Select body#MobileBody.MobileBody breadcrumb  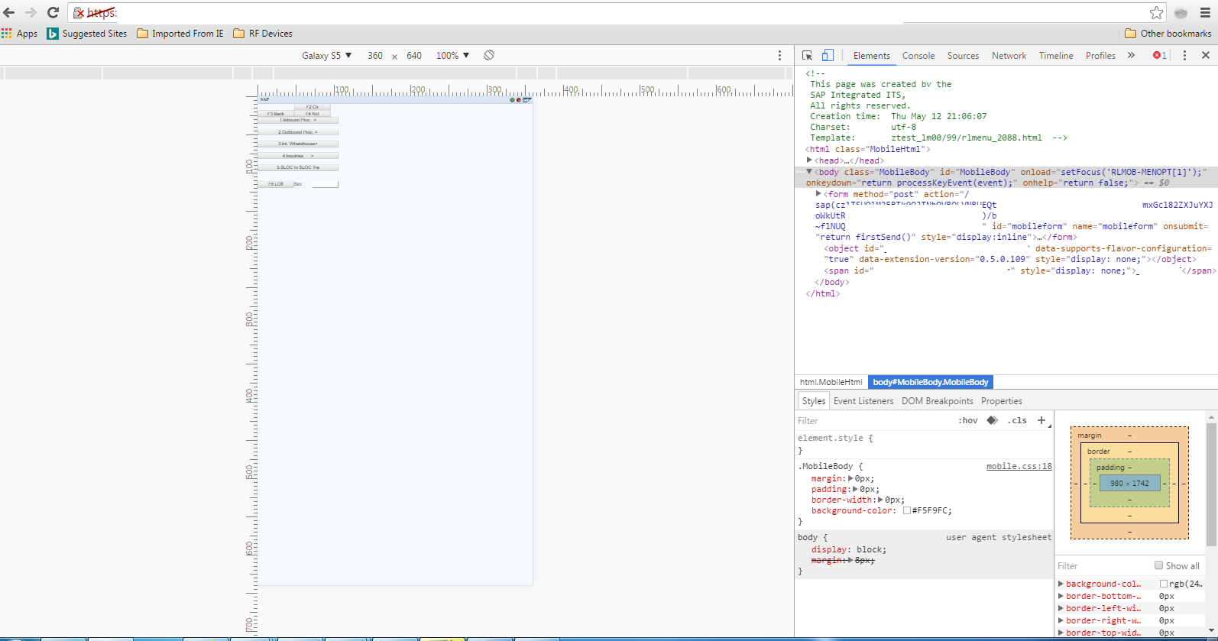[x=931, y=382]
